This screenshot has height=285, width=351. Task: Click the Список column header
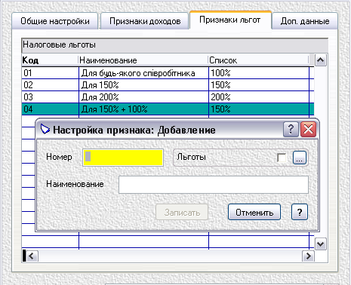(x=259, y=60)
